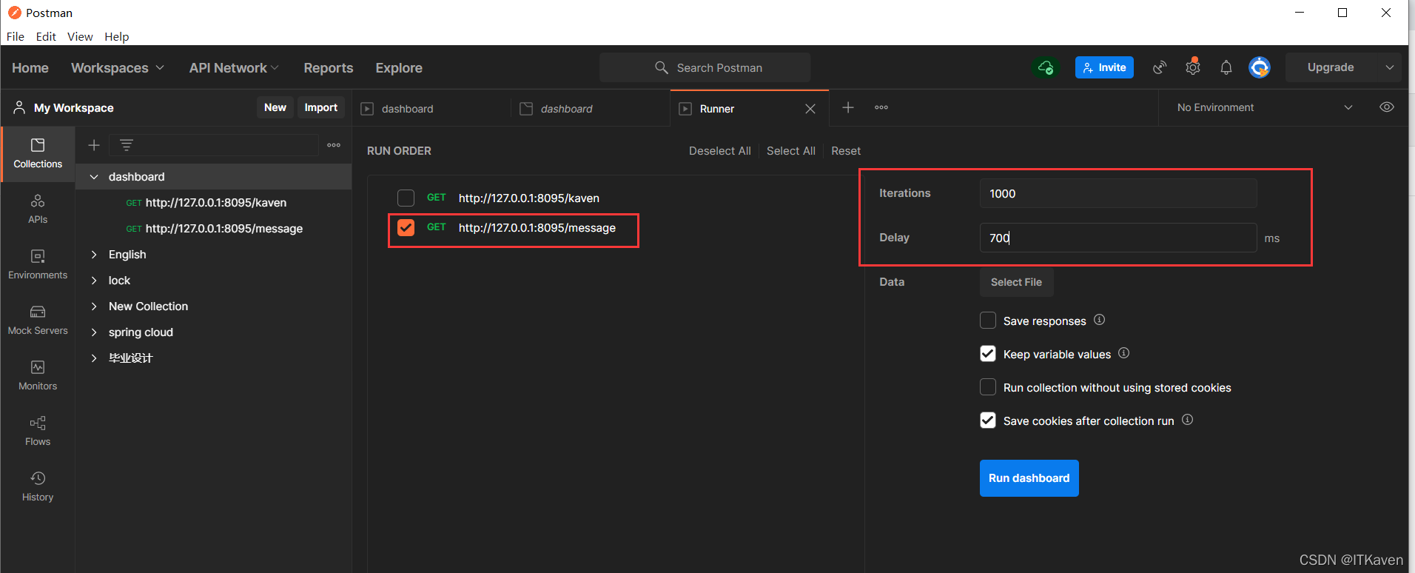
Task: Click the Import button
Action: (x=321, y=107)
